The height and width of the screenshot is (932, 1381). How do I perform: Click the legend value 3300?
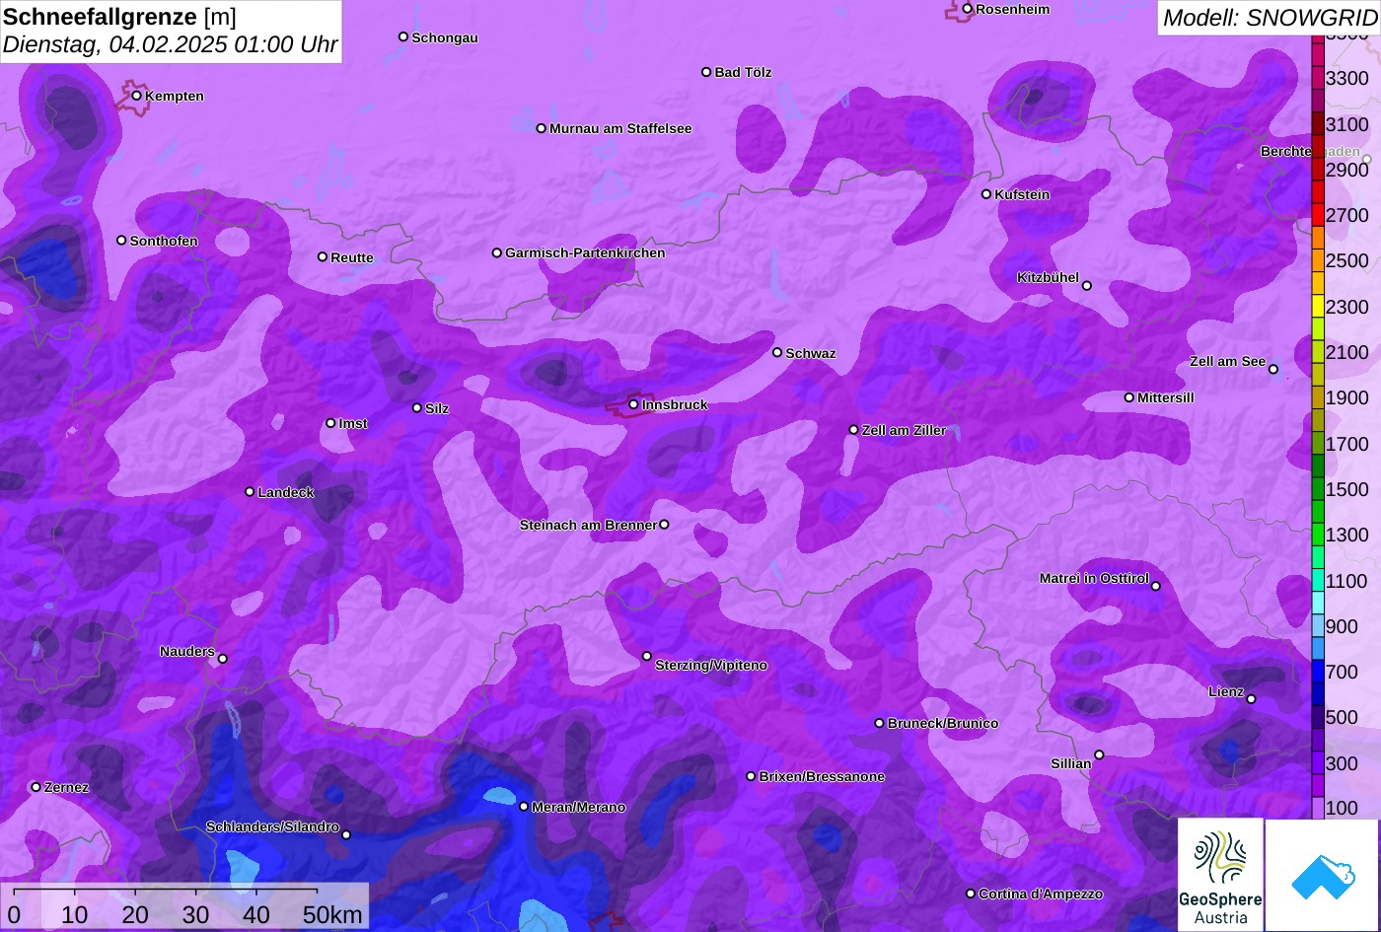click(x=1347, y=79)
